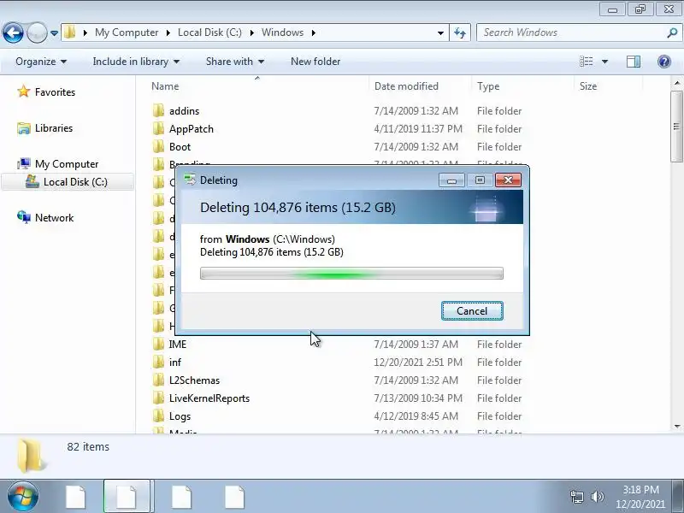Refresh the folder with refresh icon
Screen dimensions: 684x513
460,32
